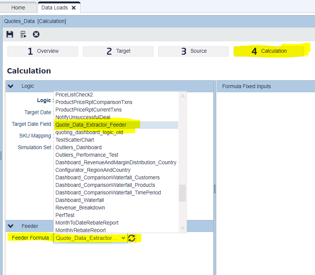Close the Data Loads tab
Image resolution: width=315 pixels, height=275 pixels.
click(x=74, y=8)
